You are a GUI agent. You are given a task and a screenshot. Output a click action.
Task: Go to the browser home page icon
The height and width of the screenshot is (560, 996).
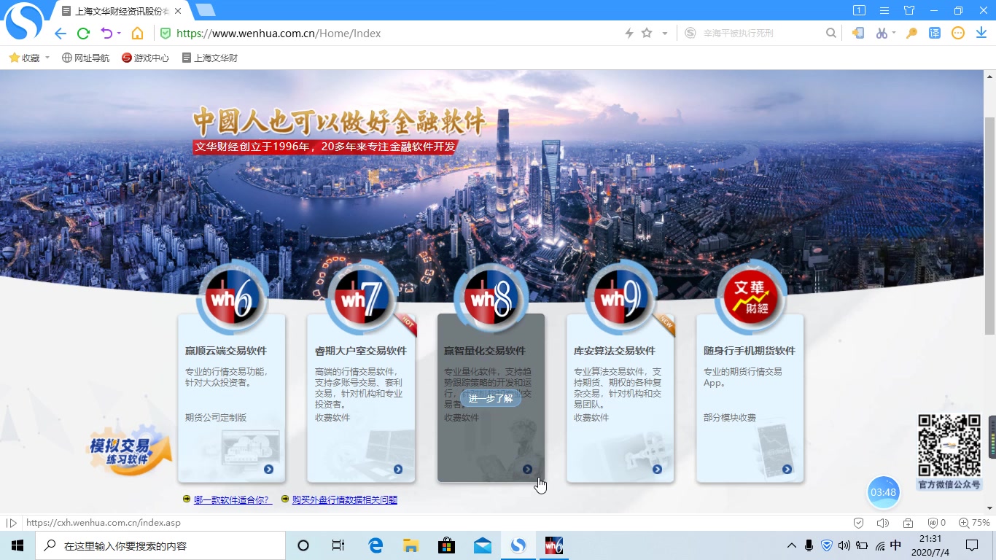[x=137, y=34]
